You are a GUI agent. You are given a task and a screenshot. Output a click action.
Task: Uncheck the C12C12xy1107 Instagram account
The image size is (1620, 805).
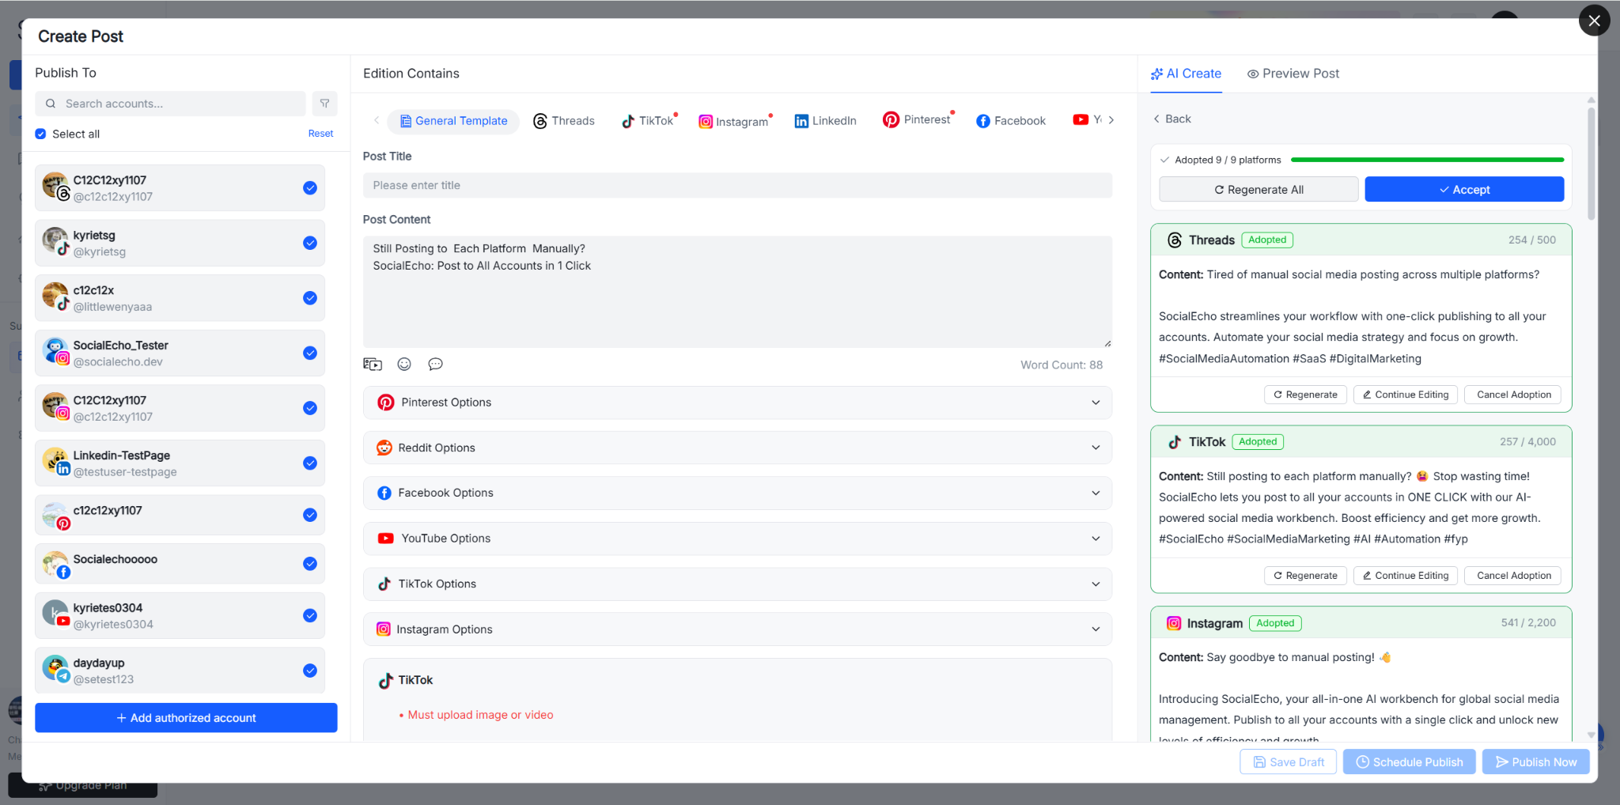click(310, 408)
